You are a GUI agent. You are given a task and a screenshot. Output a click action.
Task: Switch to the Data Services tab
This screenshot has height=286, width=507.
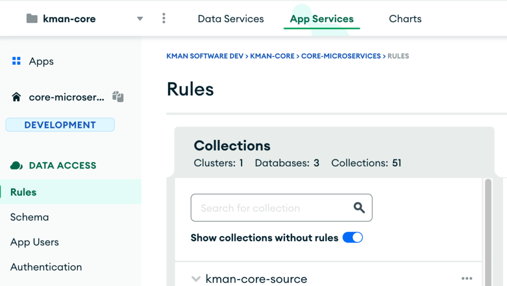(x=231, y=19)
